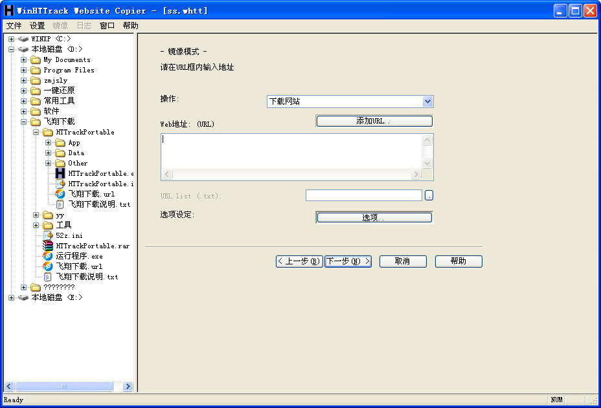Click the zmjsly folder icon

[x=36, y=80]
